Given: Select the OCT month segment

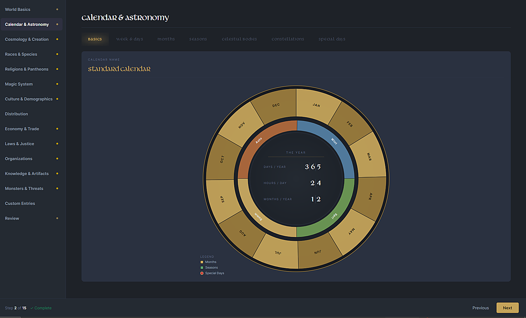Looking at the screenshot, I should tap(222, 159).
